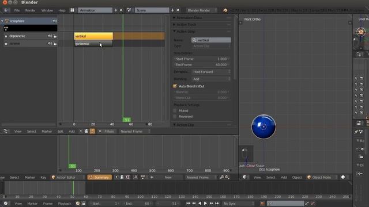Click the screen layout browse icon
Viewport: 369px width, 207px height.
(72, 10)
